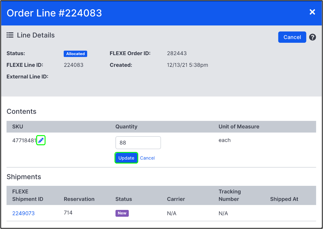Click the FLEXE Shipment ID column header
Viewport: 323px width, 229px height.
[x=28, y=195]
